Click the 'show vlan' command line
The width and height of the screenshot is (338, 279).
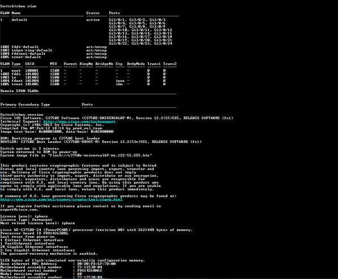(18, 6)
